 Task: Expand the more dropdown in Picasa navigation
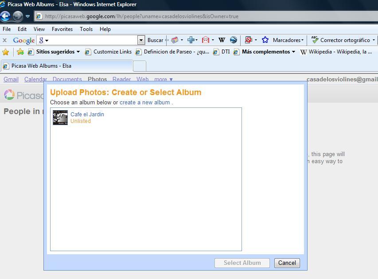163,80
